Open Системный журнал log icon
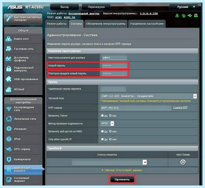 click(x=9, y=179)
